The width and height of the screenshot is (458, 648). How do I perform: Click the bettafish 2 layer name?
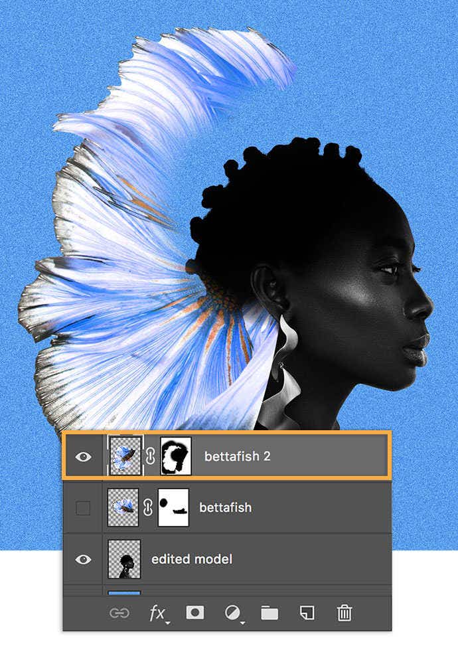238,456
